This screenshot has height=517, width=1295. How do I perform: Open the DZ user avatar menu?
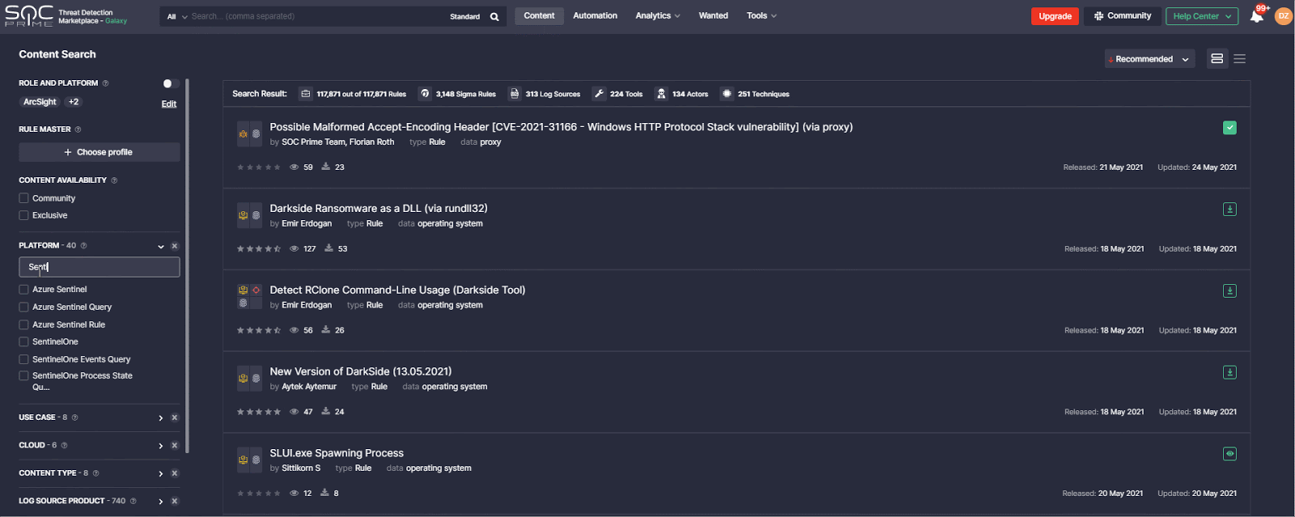click(x=1283, y=16)
